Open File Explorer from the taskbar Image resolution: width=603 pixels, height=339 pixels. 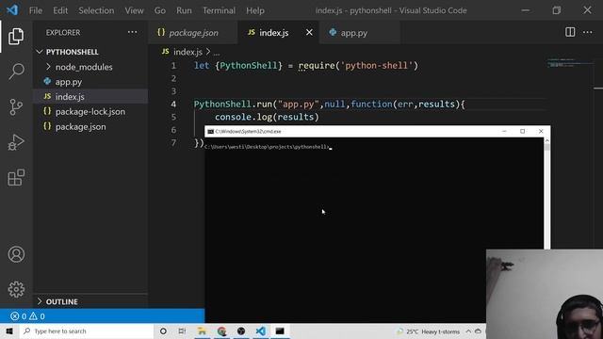point(202,331)
